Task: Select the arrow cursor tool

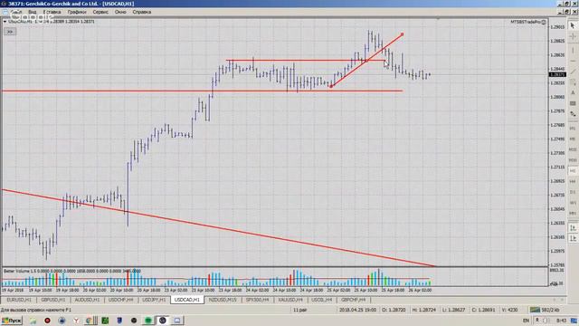Action: tap(573, 25)
